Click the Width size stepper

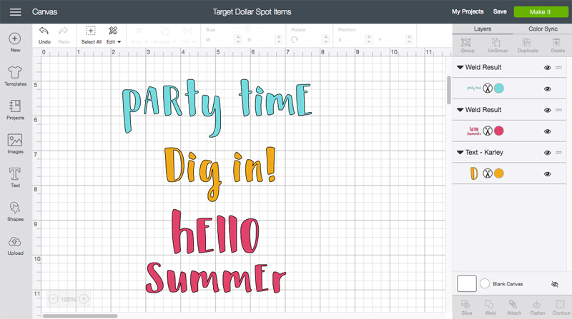(238, 39)
